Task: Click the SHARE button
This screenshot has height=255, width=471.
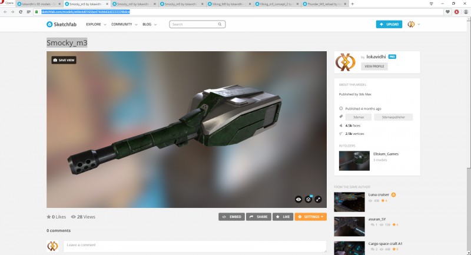Action: click(258, 217)
